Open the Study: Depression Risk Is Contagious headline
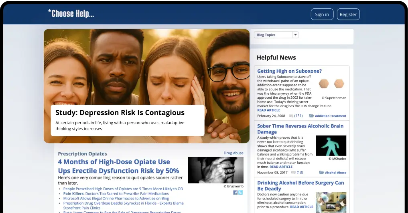This screenshot has width=408, height=213. pyautogui.click(x=120, y=113)
